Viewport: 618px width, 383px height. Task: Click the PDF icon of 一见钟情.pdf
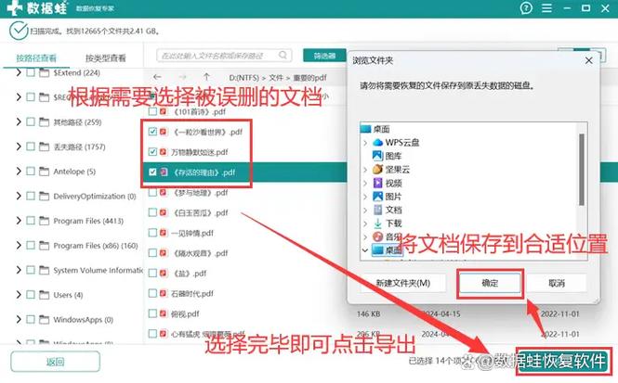tap(164, 233)
